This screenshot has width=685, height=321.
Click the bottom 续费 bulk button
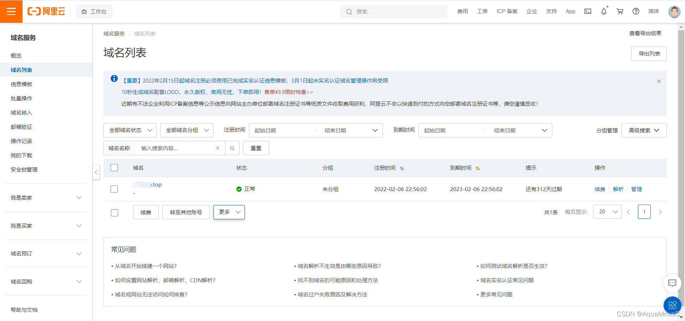146,212
